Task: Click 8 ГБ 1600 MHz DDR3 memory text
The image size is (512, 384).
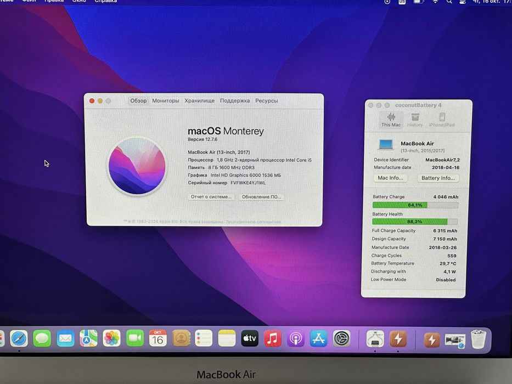Action: pos(231,167)
